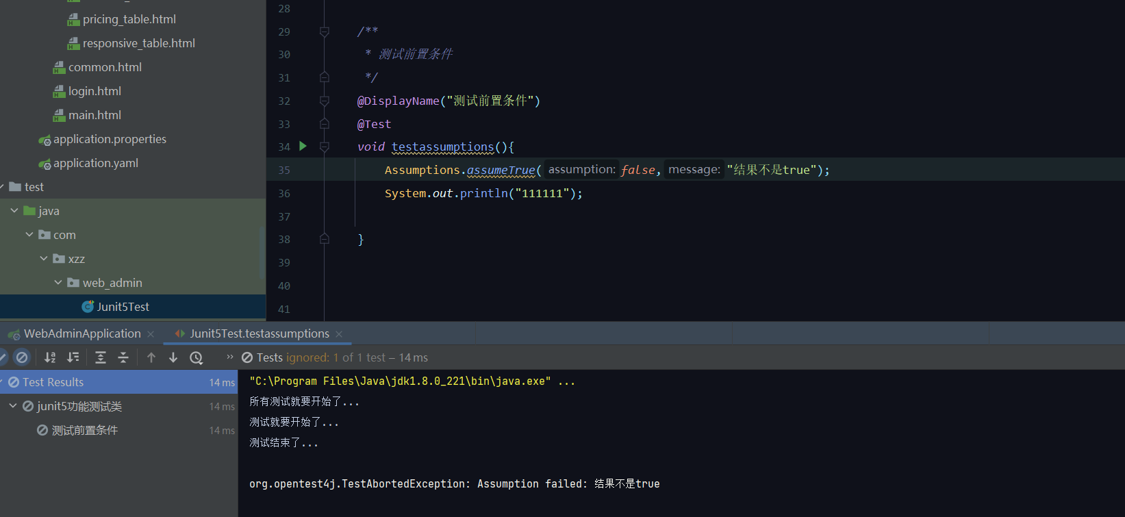1125x517 pixels.
Task: Collapse the com package node
Action: [29, 235]
